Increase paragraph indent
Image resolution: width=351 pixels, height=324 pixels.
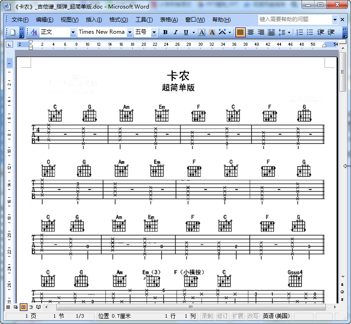coord(331,32)
